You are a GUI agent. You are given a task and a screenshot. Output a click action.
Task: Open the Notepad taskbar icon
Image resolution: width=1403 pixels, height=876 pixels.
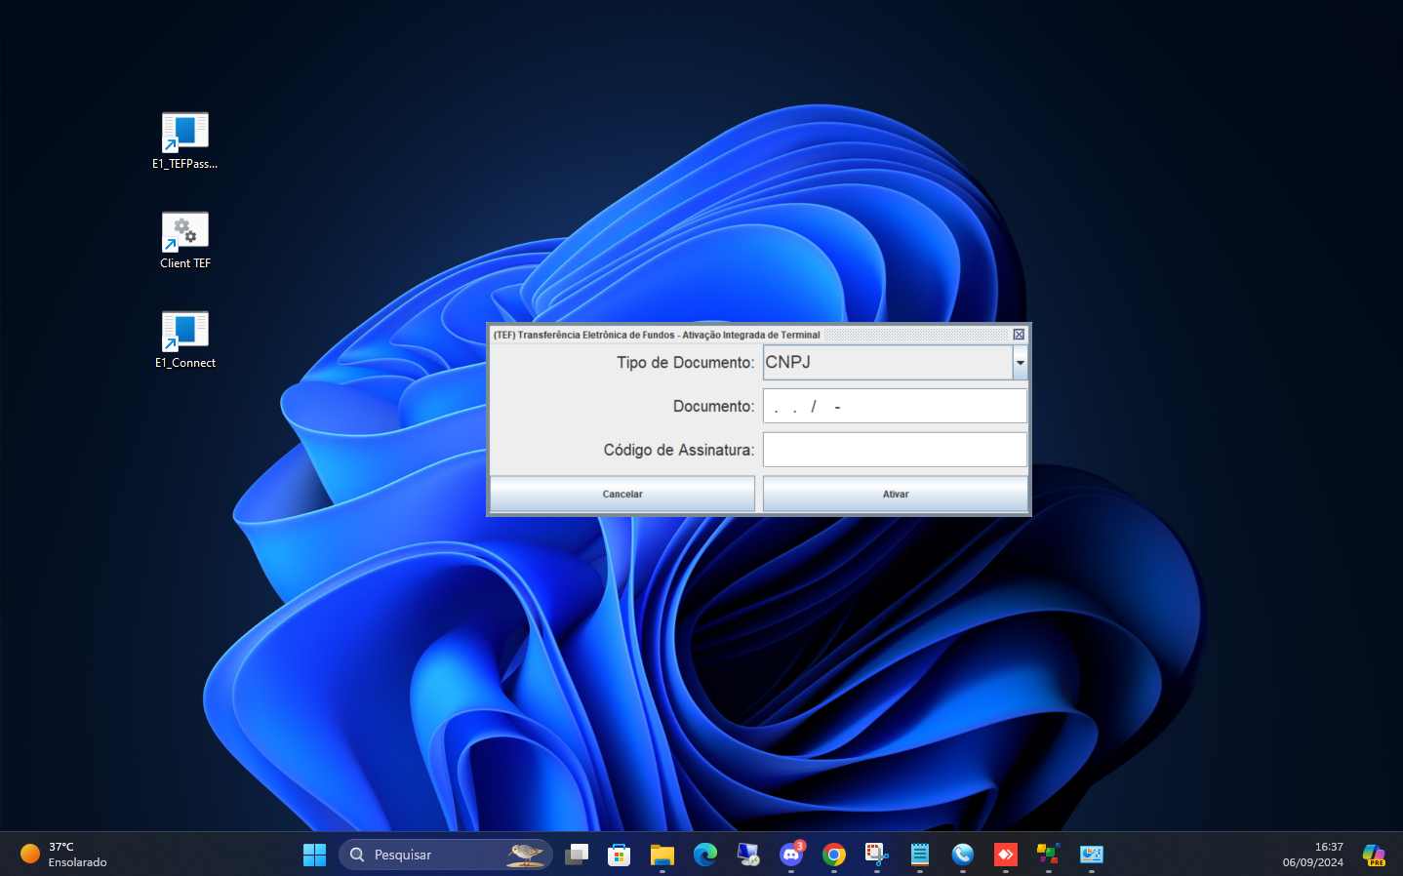pyautogui.click(x=920, y=855)
